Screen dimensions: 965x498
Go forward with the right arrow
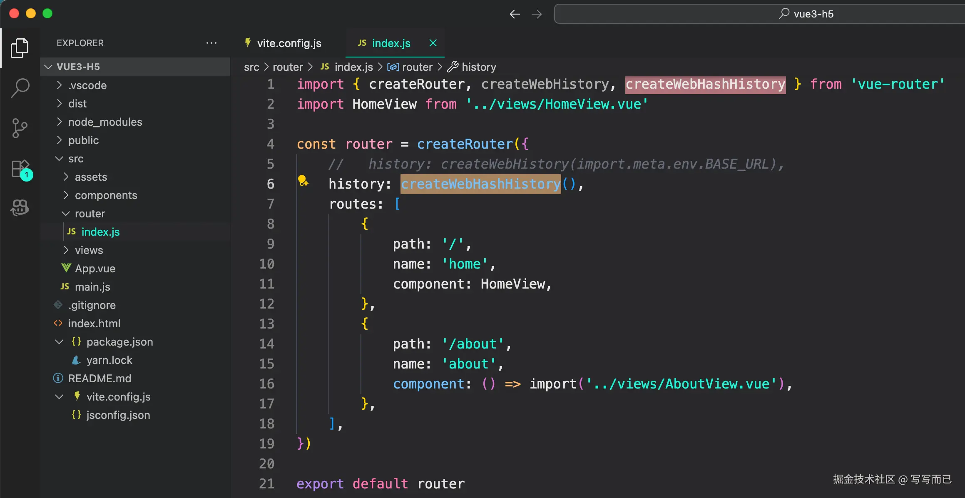click(x=537, y=14)
